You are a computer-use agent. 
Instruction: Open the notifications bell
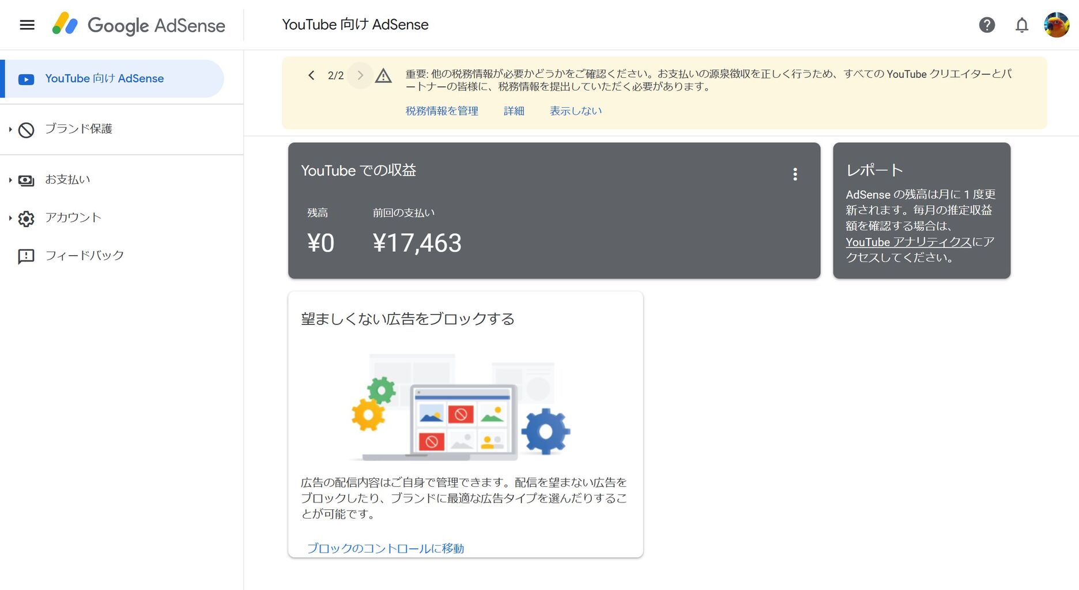click(x=1021, y=25)
